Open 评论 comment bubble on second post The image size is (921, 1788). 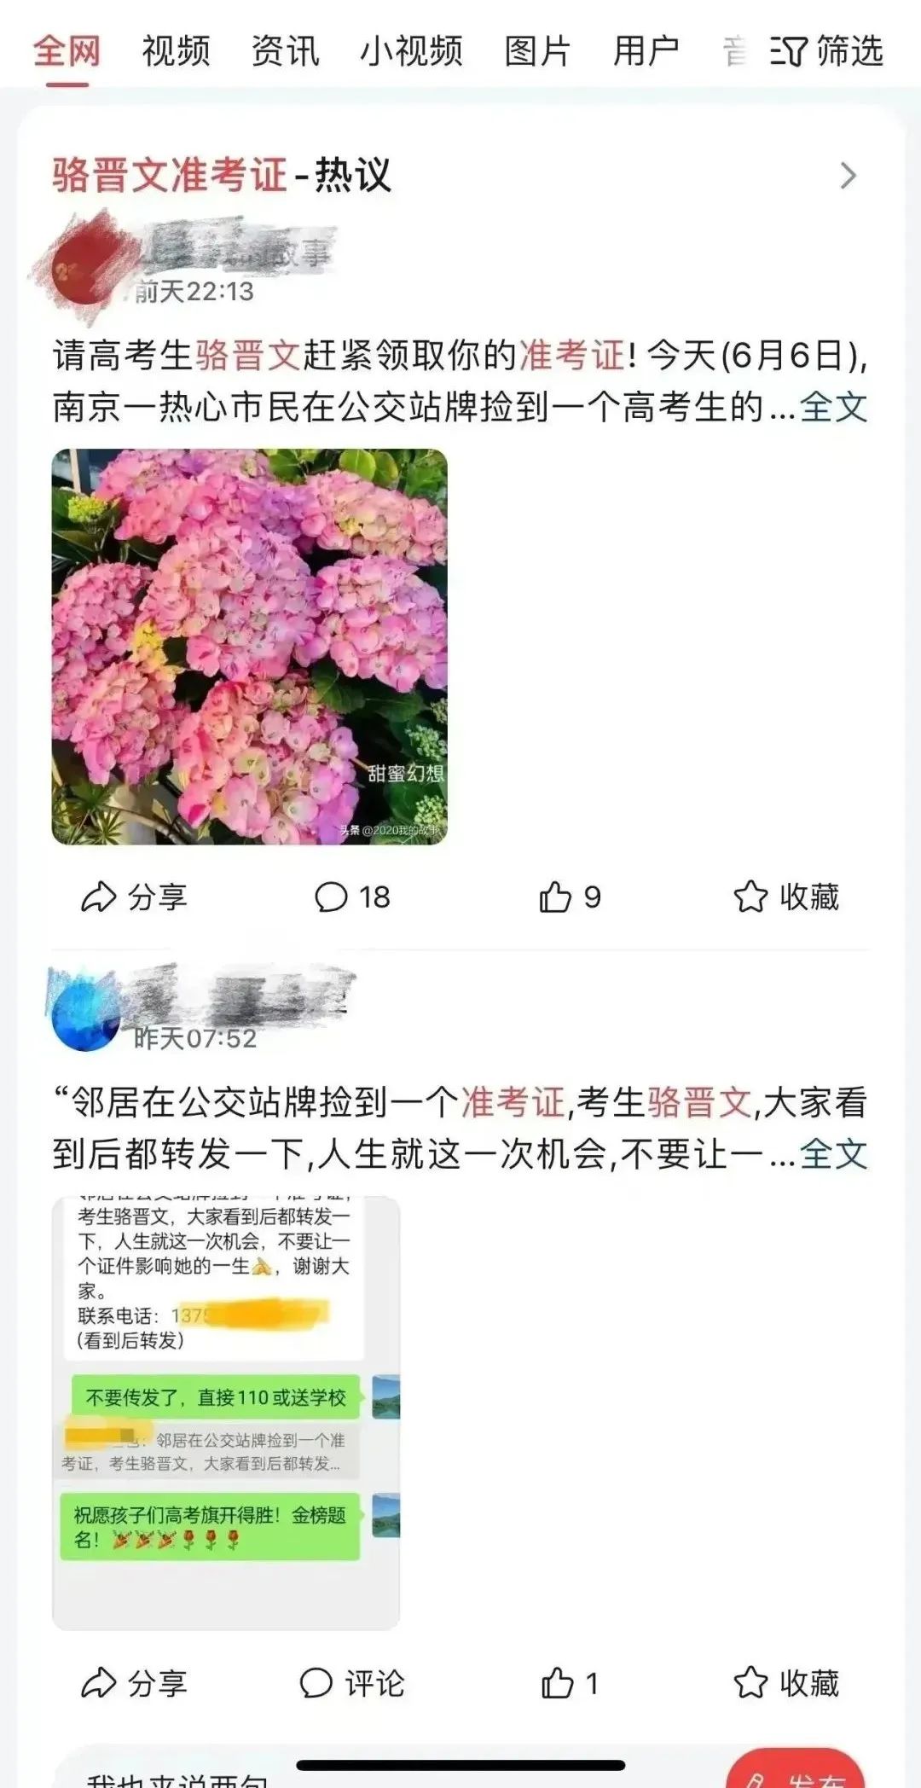(x=316, y=1683)
